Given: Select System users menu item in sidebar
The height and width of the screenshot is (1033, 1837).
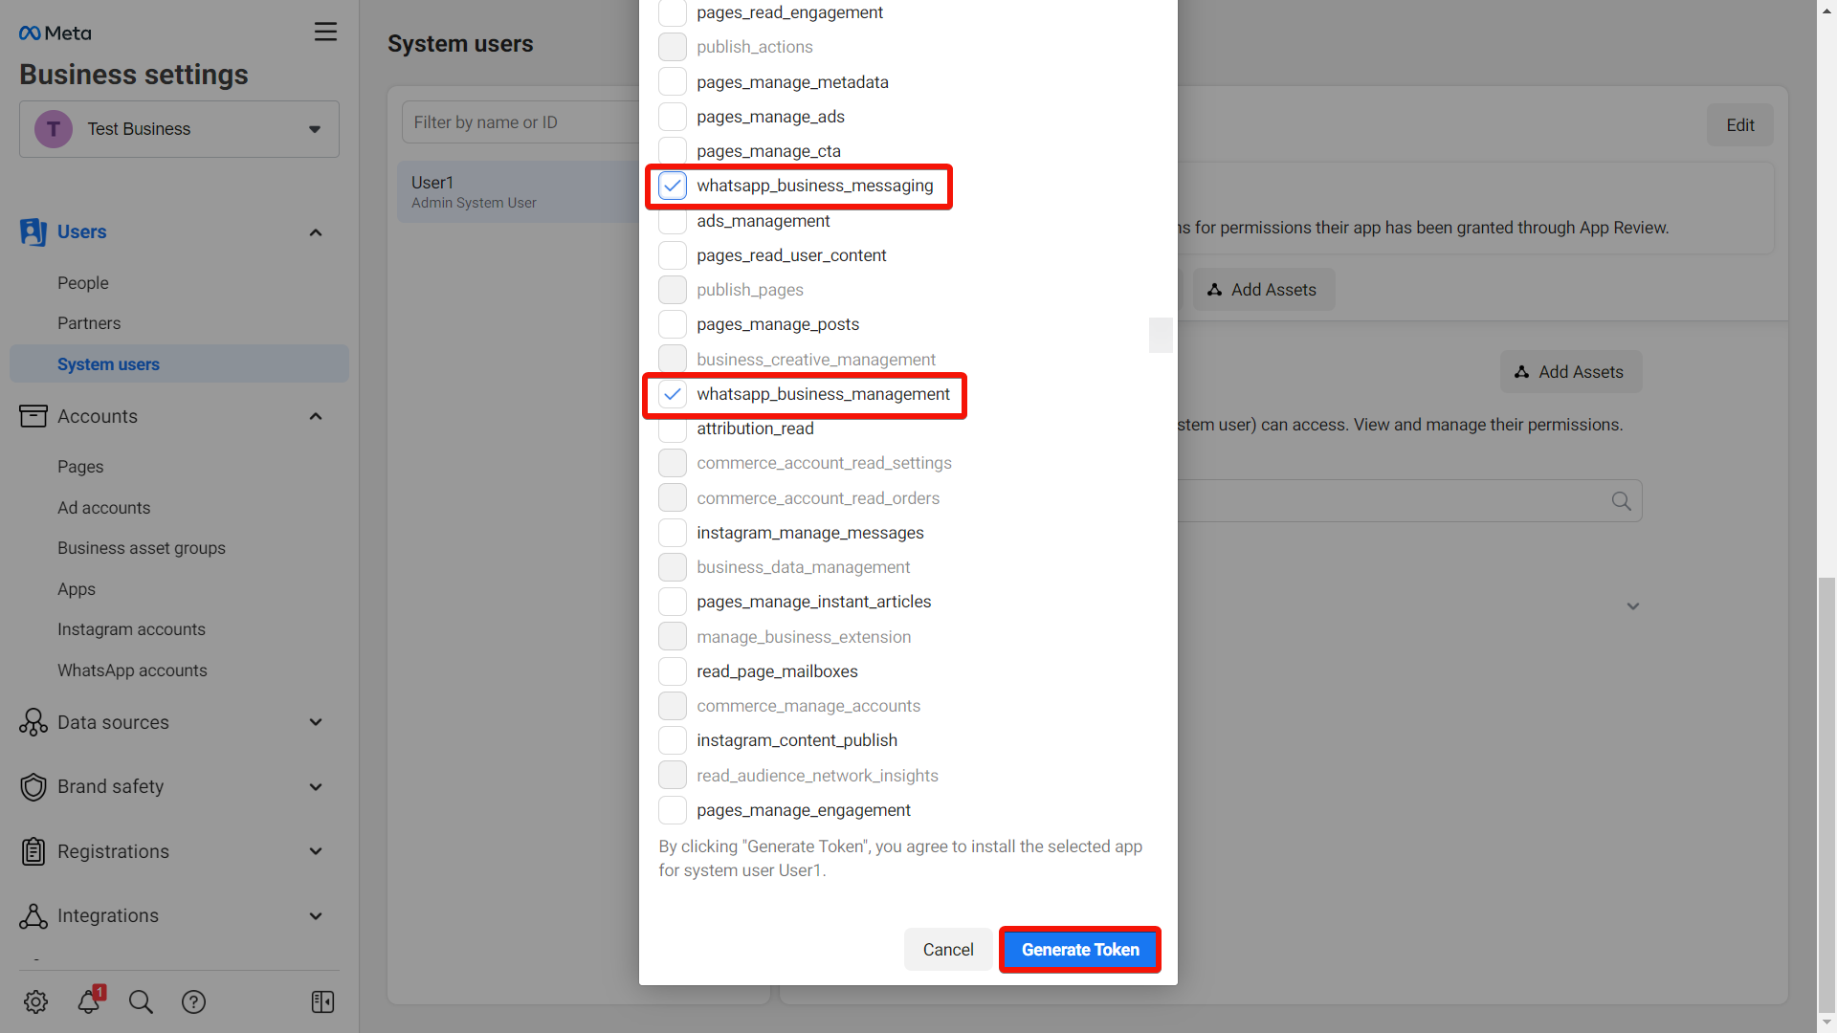Looking at the screenshot, I should coord(108,364).
